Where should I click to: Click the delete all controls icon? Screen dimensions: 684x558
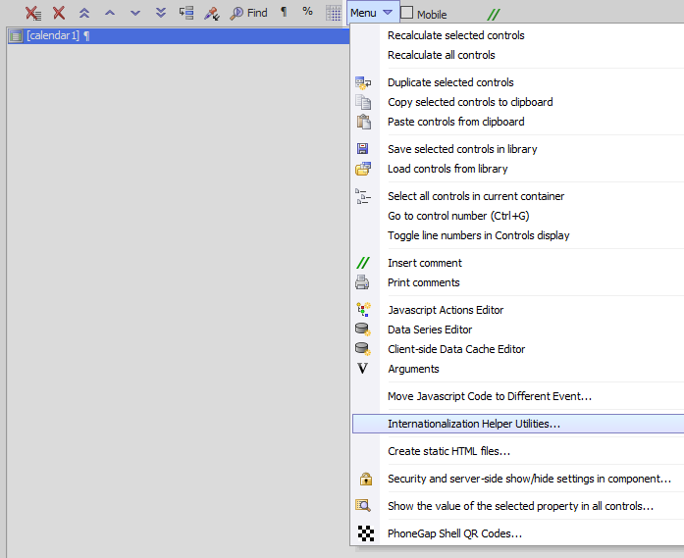[x=33, y=13]
